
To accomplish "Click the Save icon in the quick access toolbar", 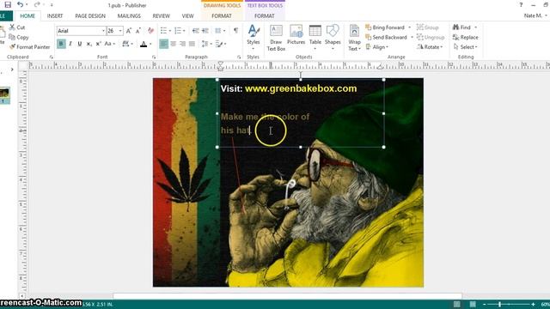I will 8,4.
